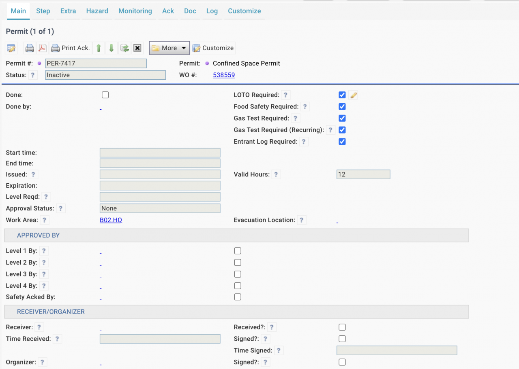The height and width of the screenshot is (369, 519).
Task: Select the Ack tab
Action: (x=168, y=11)
